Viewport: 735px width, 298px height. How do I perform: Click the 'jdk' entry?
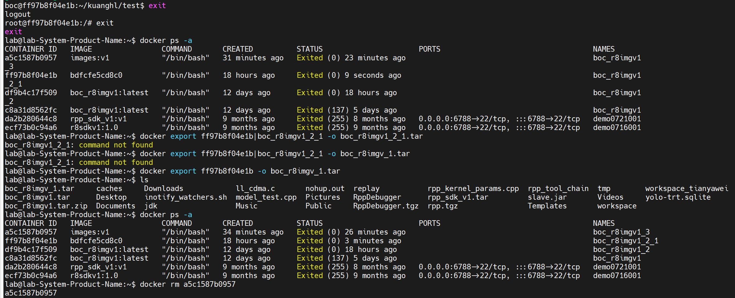coord(151,206)
